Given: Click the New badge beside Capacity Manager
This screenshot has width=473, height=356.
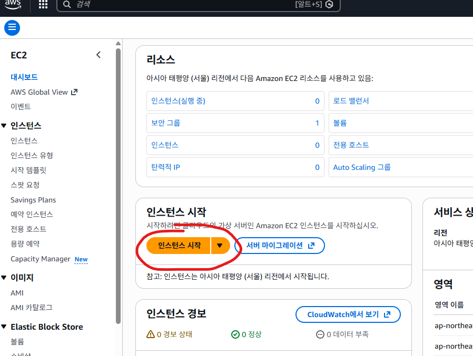Looking at the screenshot, I should point(81,259).
